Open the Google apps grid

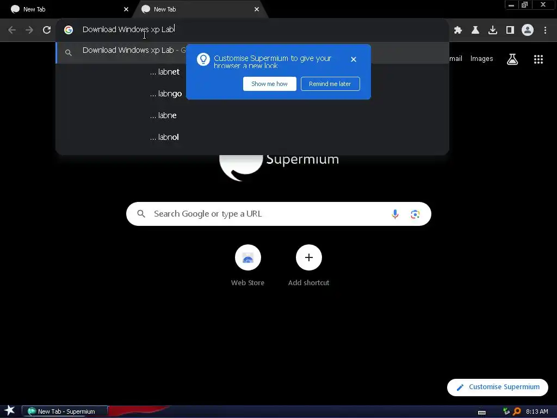coord(539,59)
